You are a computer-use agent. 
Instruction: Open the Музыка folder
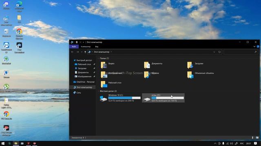[151, 75]
